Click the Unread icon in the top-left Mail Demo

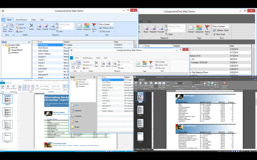point(79,27)
